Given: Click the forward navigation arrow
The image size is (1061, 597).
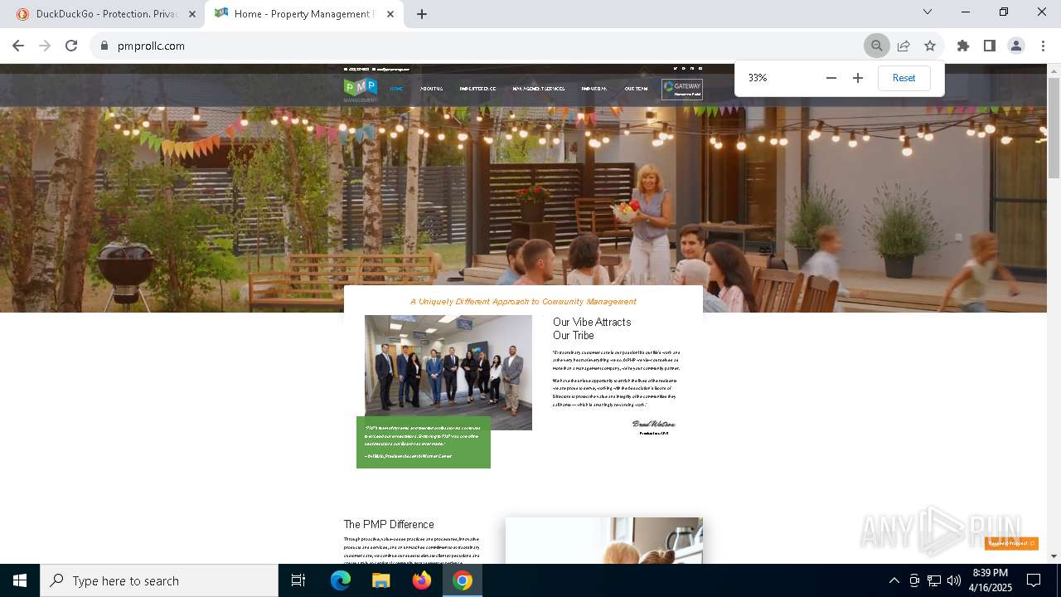Looking at the screenshot, I should [45, 46].
